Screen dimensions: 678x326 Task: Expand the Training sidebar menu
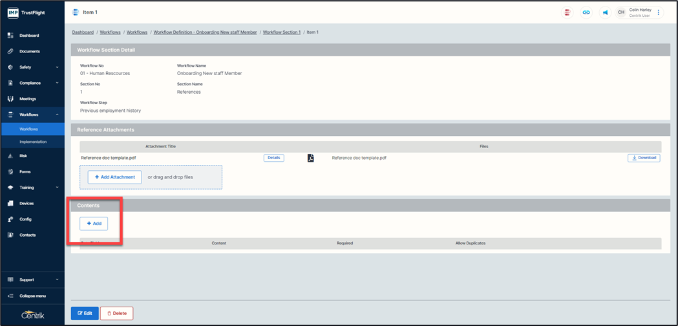(57, 188)
